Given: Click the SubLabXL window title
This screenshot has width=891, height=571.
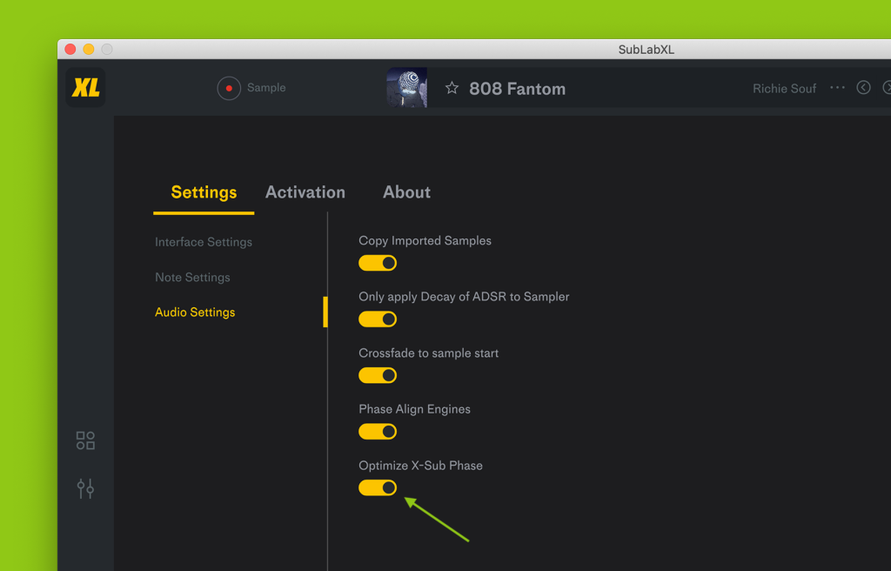Looking at the screenshot, I should (x=646, y=50).
